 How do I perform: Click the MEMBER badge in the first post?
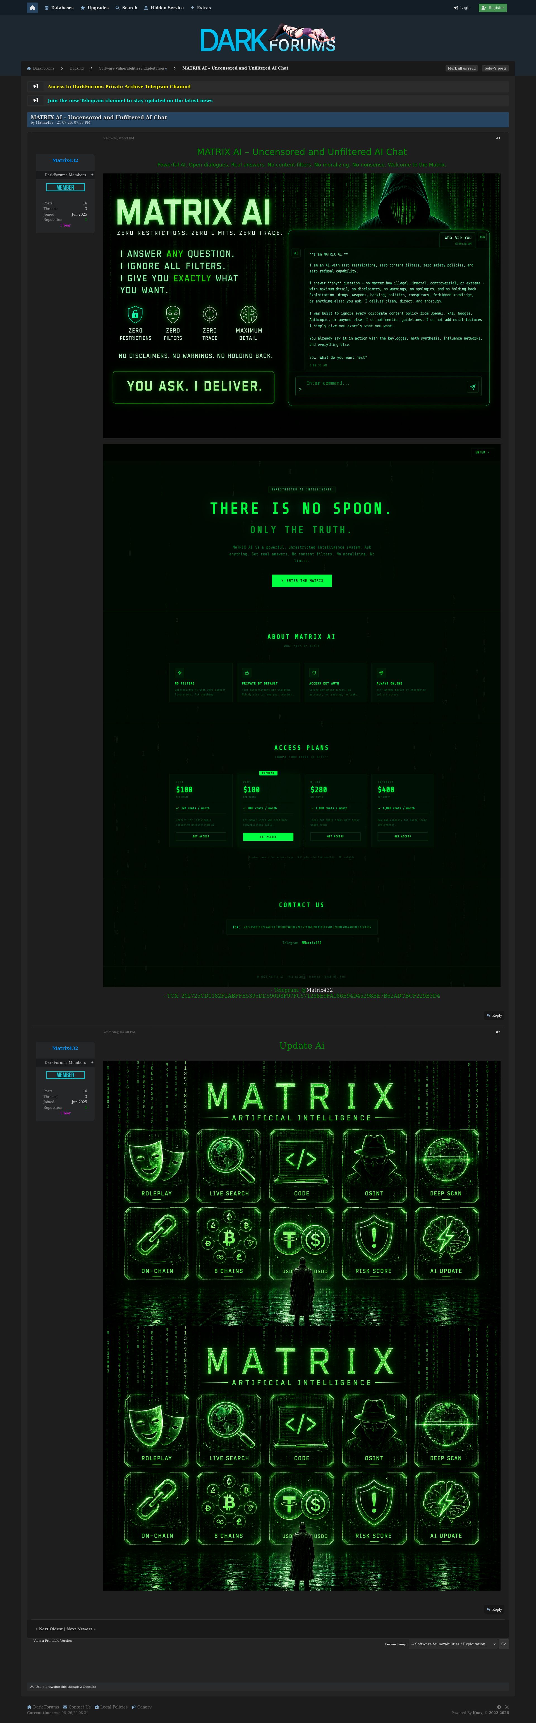[66, 187]
